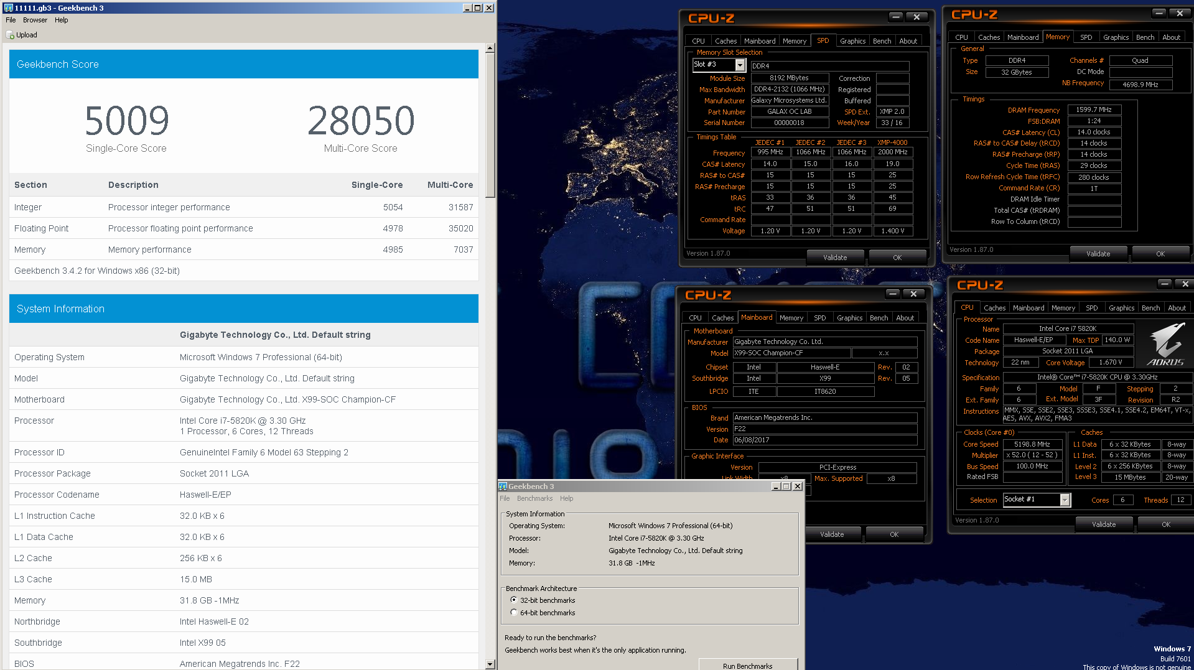This screenshot has width=1194, height=670.
Task: Maximize the small Geekbench 3 window
Action: 786,486
